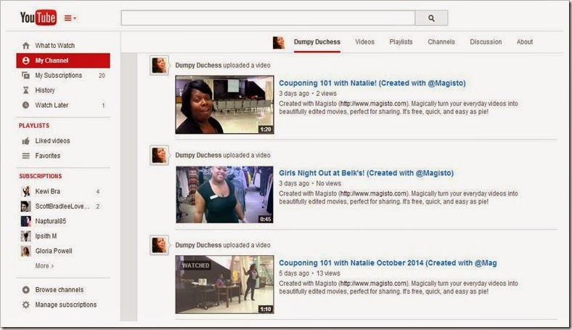Open the About tab
The height and width of the screenshot is (330, 572).
point(524,42)
